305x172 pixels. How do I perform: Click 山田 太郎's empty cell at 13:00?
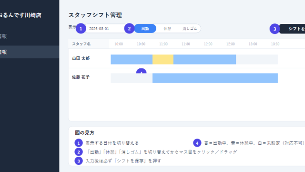tap(246, 59)
